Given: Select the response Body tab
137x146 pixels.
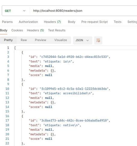Looking at the screenshot, I should [4, 30].
